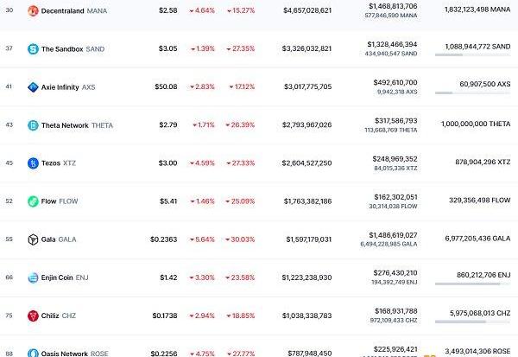Click the Theta Network coin logo
The height and width of the screenshot is (357, 518).
click(x=33, y=125)
